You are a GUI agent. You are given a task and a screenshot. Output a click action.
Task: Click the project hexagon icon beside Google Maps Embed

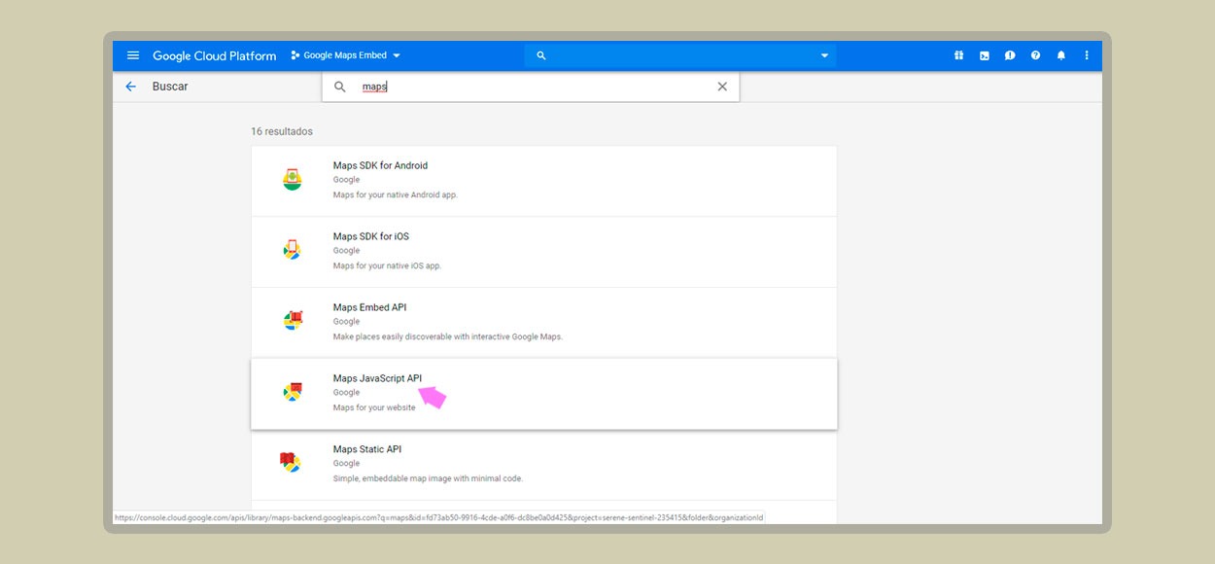(x=295, y=55)
